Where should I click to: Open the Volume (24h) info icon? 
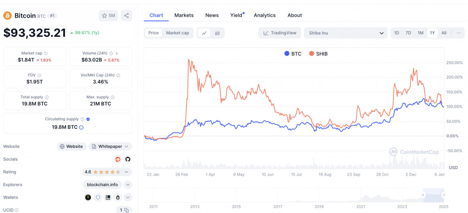[111, 53]
